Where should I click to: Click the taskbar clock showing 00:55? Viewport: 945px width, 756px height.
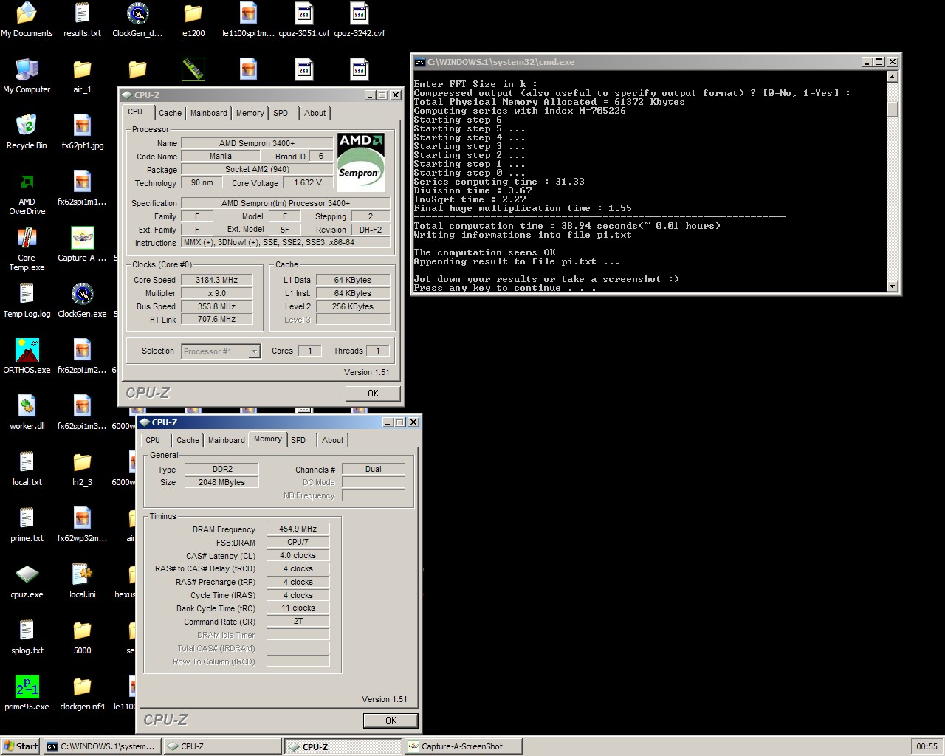pos(927,746)
